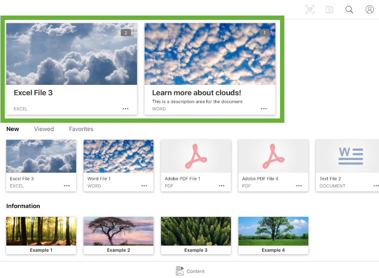The height and width of the screenshot is (278, 379).
Task: Click the 'Example 3' caption
Action: coord(196,250)
